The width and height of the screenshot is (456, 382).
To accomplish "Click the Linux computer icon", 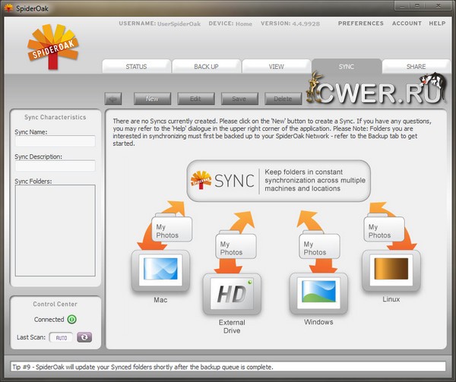I will [391, 270].
